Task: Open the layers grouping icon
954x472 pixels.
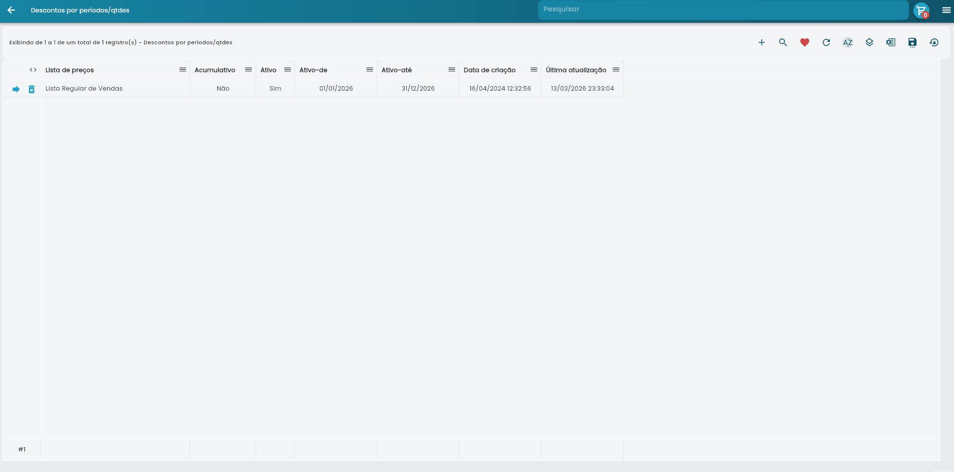Action: tap(869, 43)
